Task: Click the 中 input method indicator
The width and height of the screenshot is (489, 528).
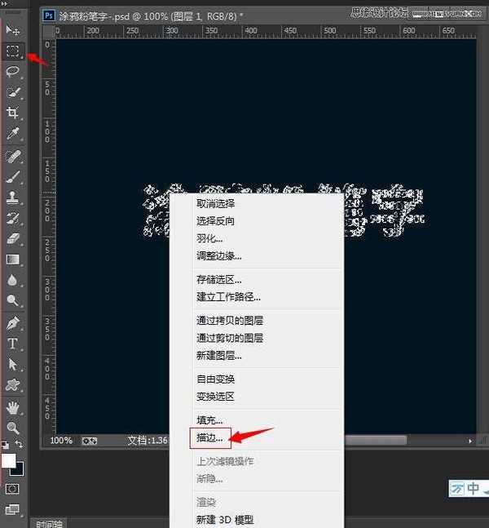Action: click(x=473, y=489)
